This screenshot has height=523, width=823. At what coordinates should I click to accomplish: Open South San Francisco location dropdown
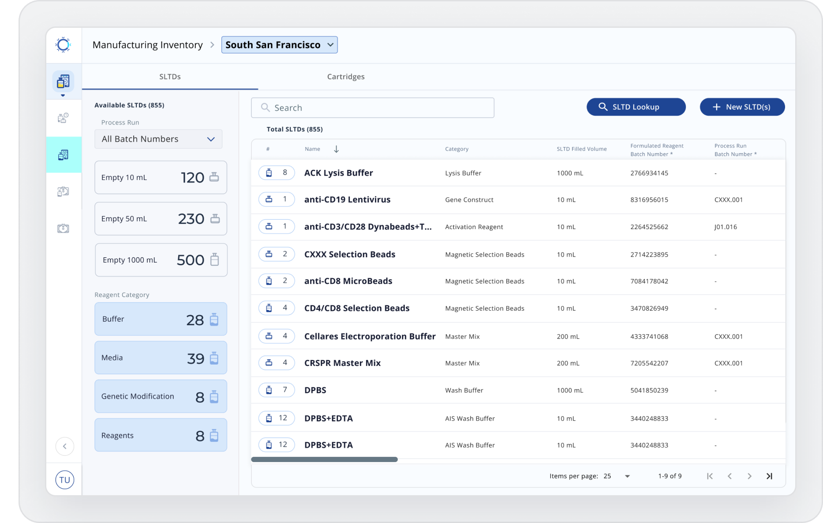click(x=280, y=45)
